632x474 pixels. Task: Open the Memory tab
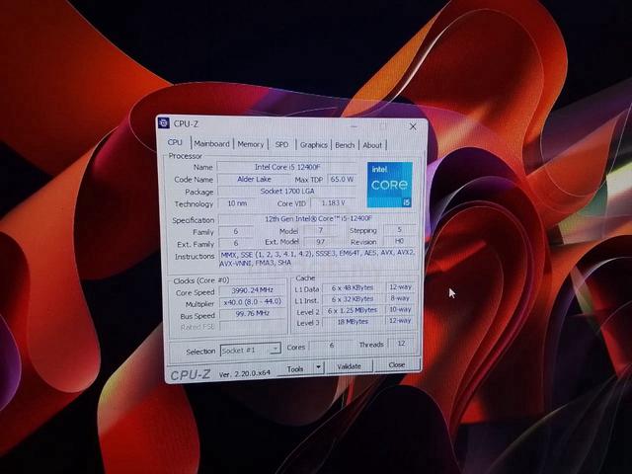250,144
